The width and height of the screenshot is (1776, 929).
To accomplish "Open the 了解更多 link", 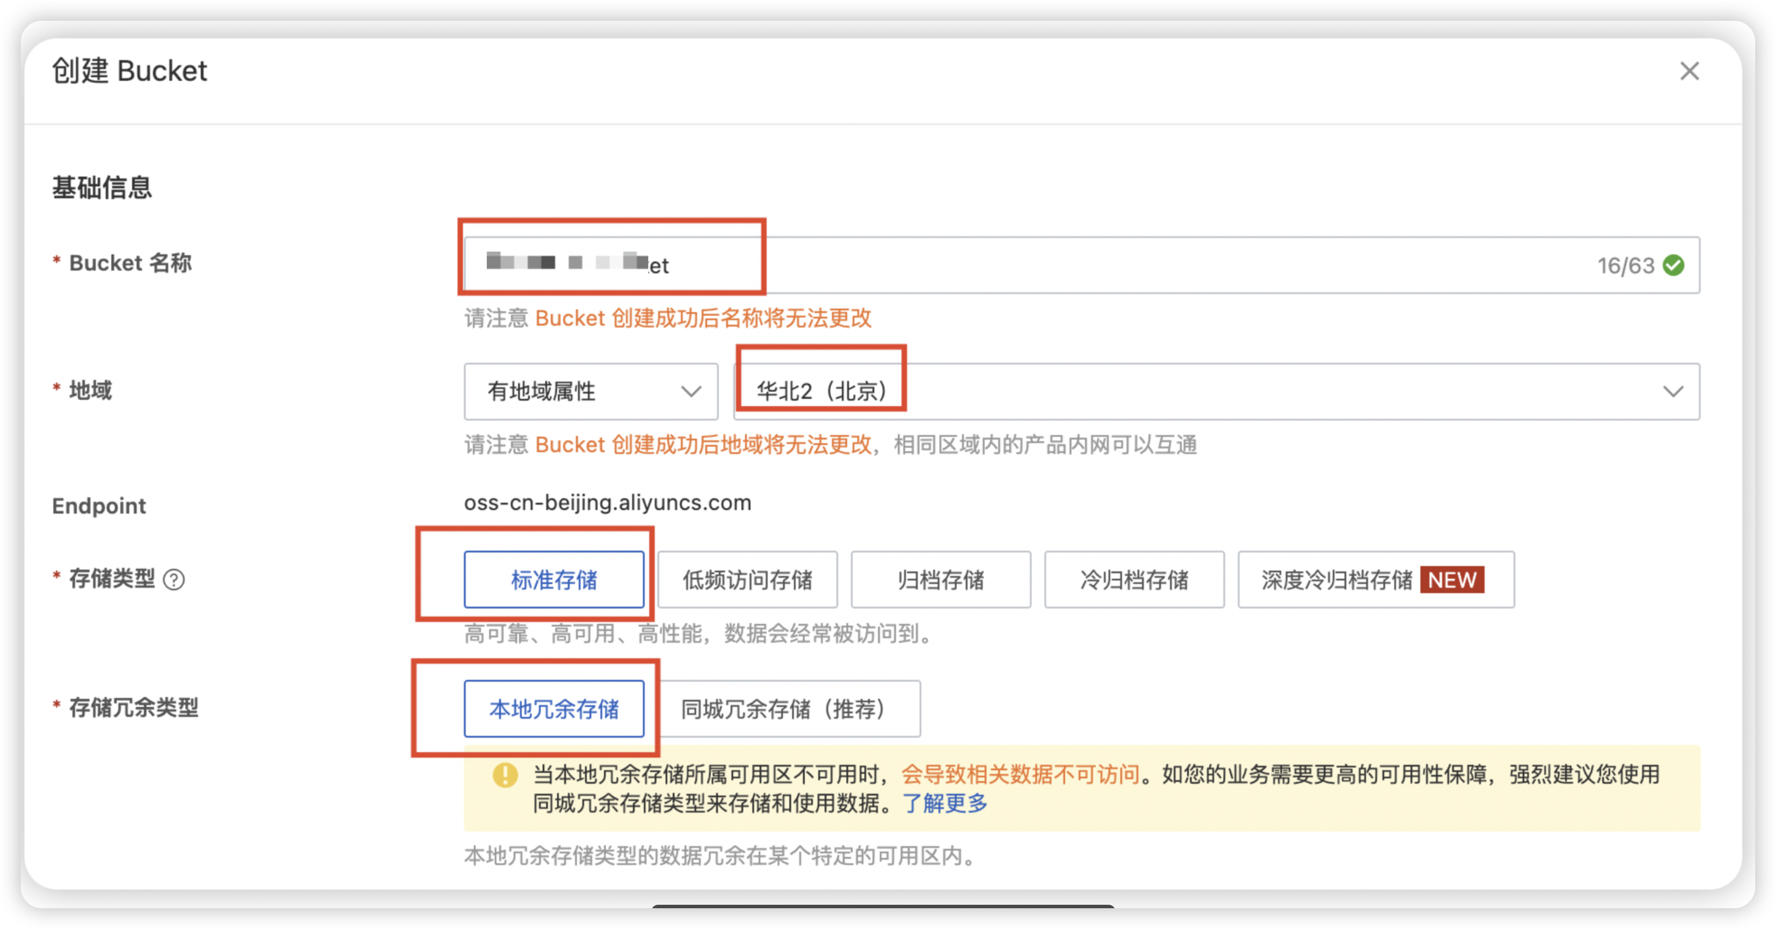I will pyautogui.click(x=945, y=803).
